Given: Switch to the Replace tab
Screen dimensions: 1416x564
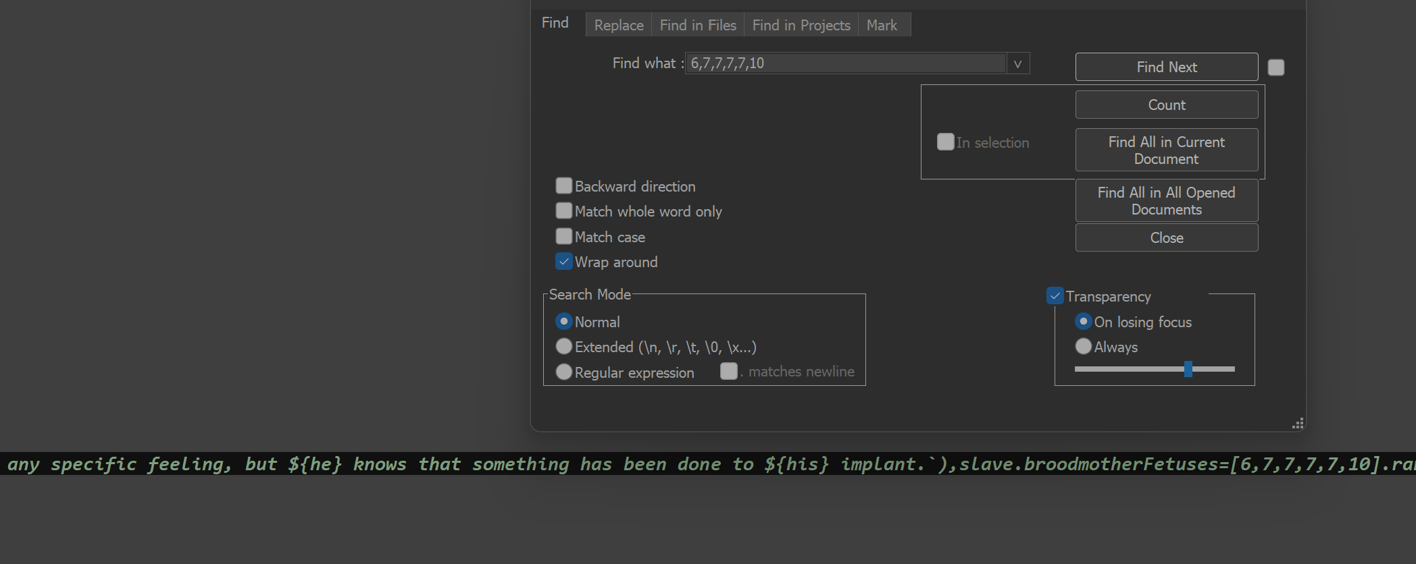Looking at the screenshot, I should click(x=618, y=25).
